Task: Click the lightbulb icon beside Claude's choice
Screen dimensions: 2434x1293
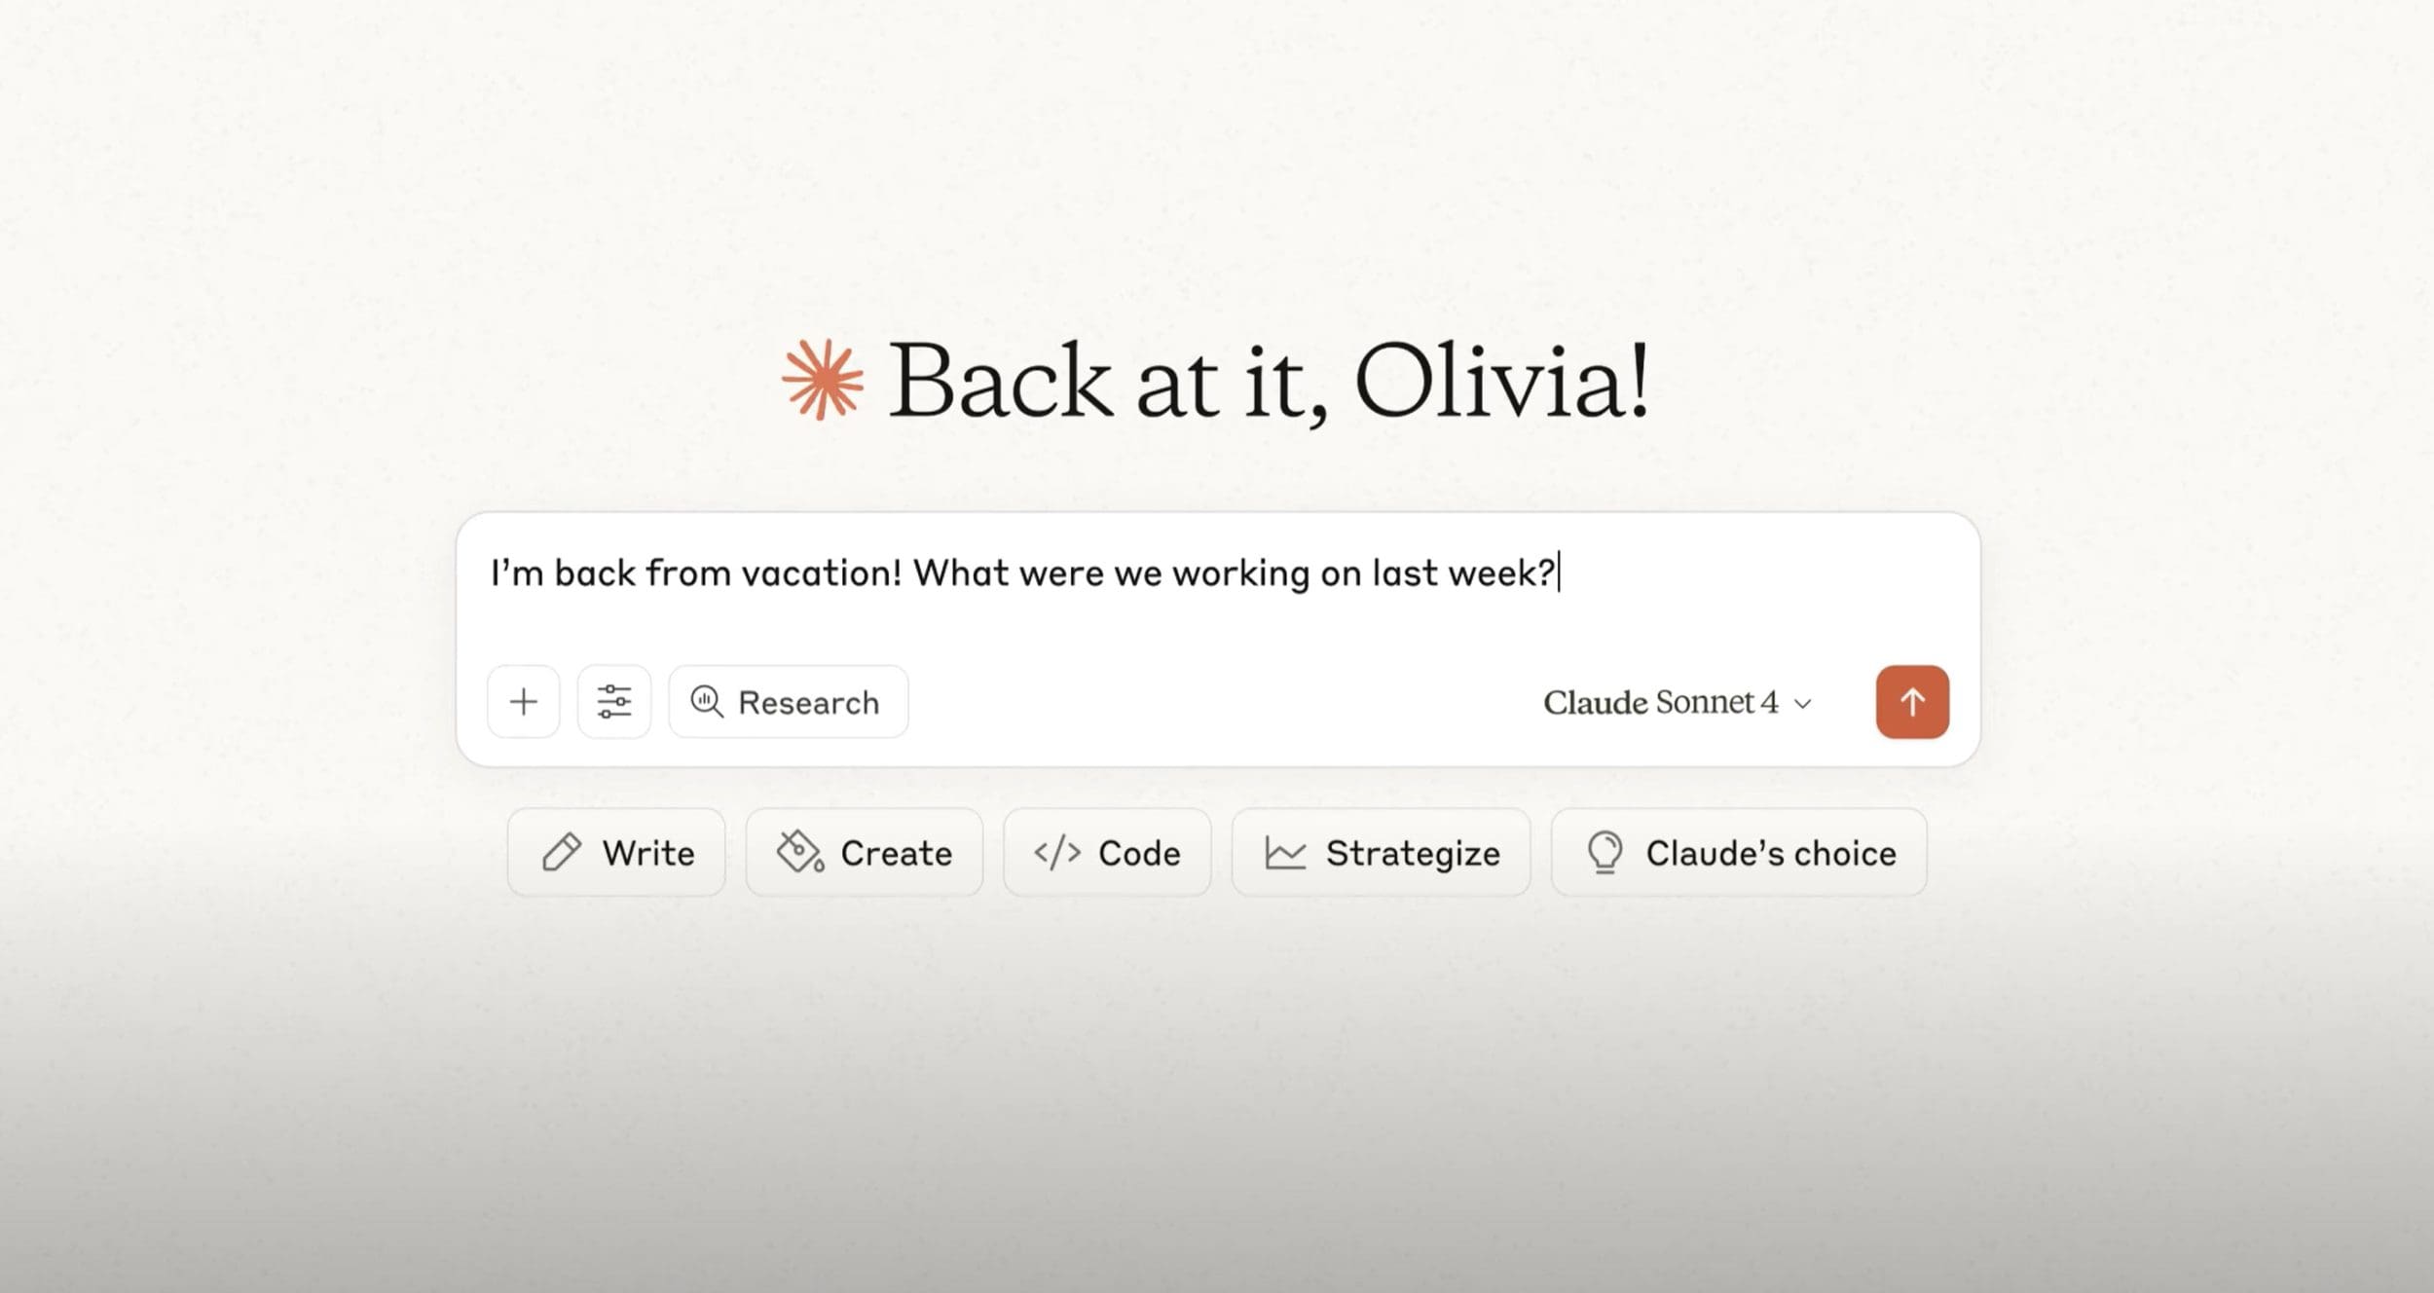Action: pyautogui.click(x=1606, y=852)
